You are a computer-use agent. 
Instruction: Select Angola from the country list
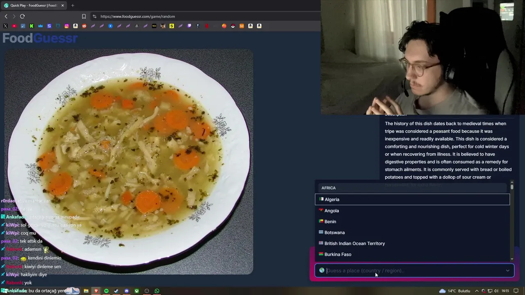[x=412, y=211]
